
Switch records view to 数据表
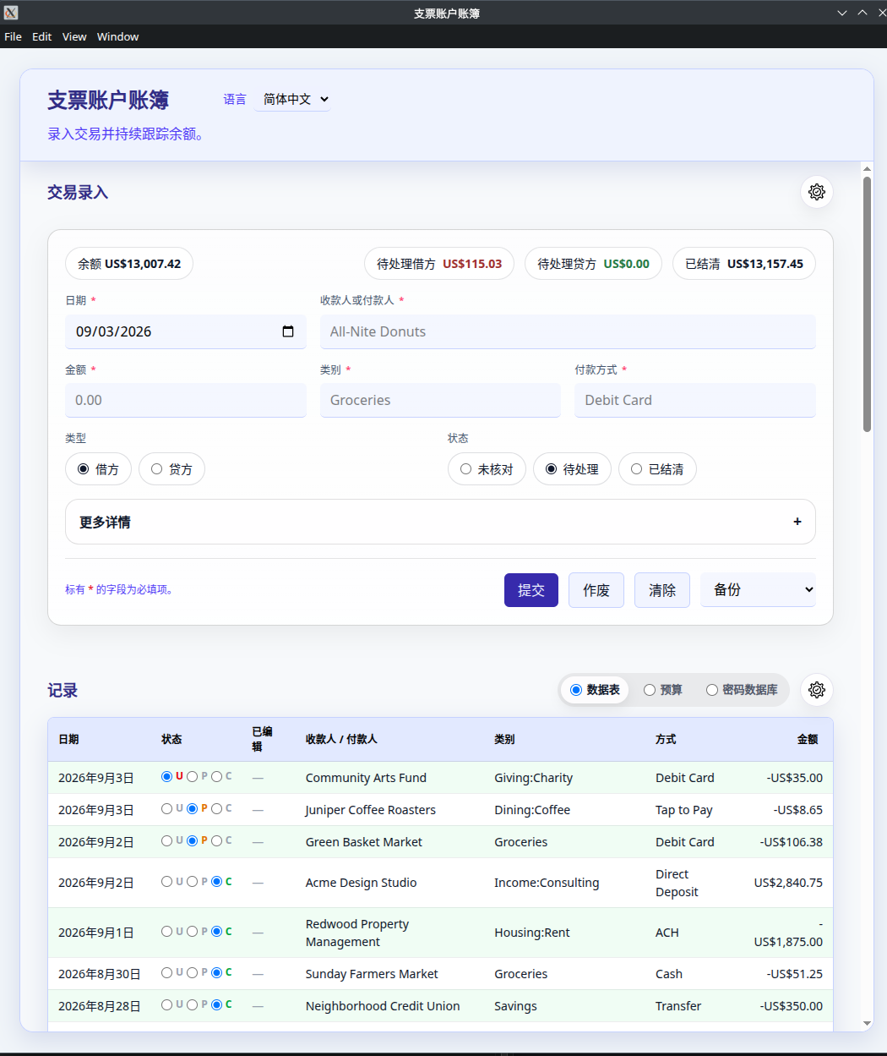[x=576, y=690]
